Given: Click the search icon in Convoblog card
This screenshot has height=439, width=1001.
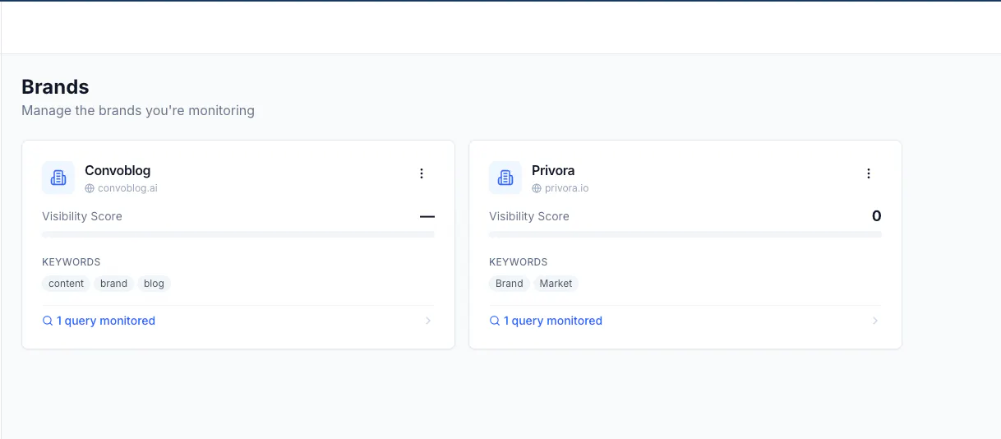Looking at the screenshot, I should (48, 321).
